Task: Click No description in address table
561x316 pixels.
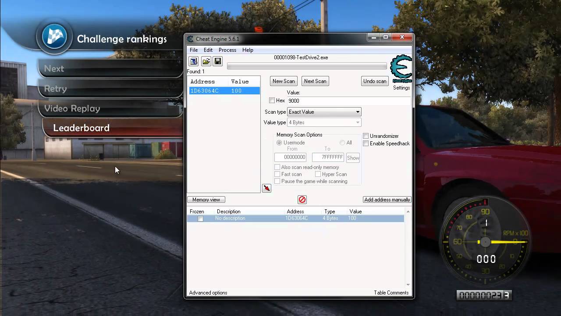Action: point(230,219)
